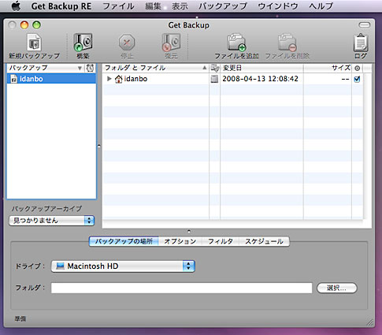Click the 停止 stop icon
Image resolution: width=382 pixels, height=335 pixels.
(127, 43)
